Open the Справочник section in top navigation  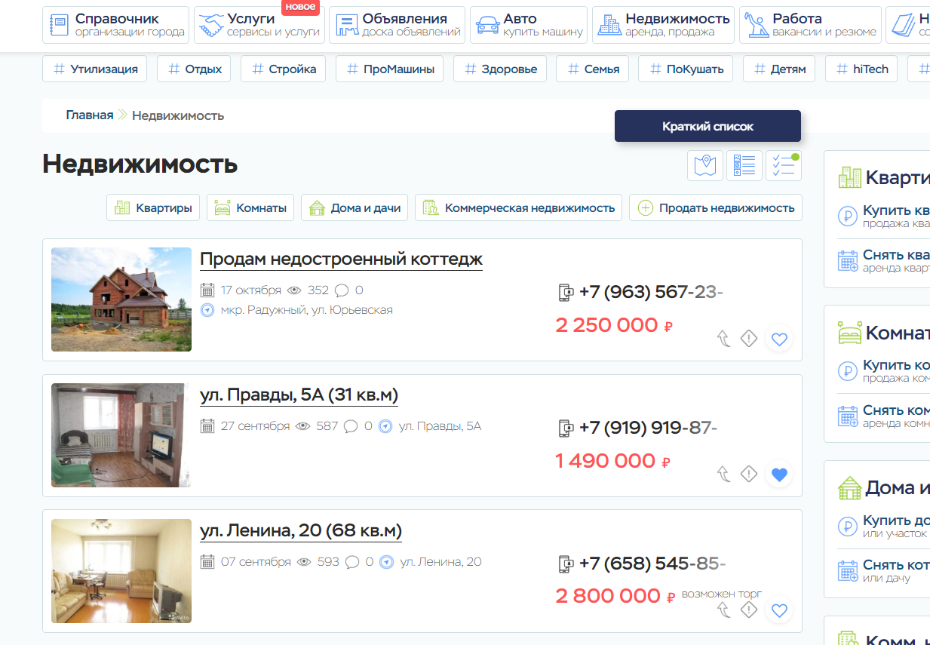click(x=115, y=25)
